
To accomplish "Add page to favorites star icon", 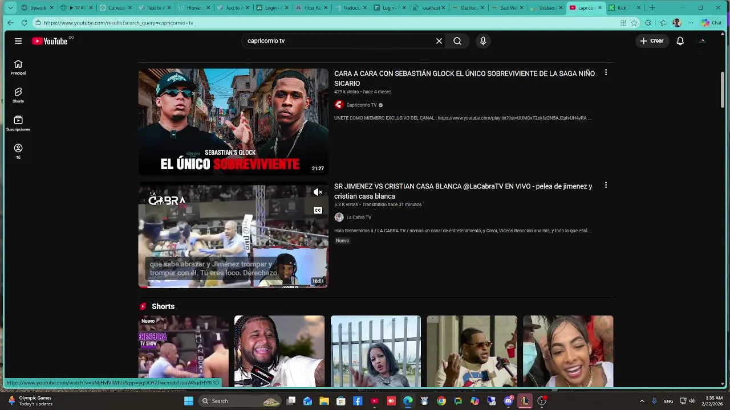I will [x=634, y=23].
